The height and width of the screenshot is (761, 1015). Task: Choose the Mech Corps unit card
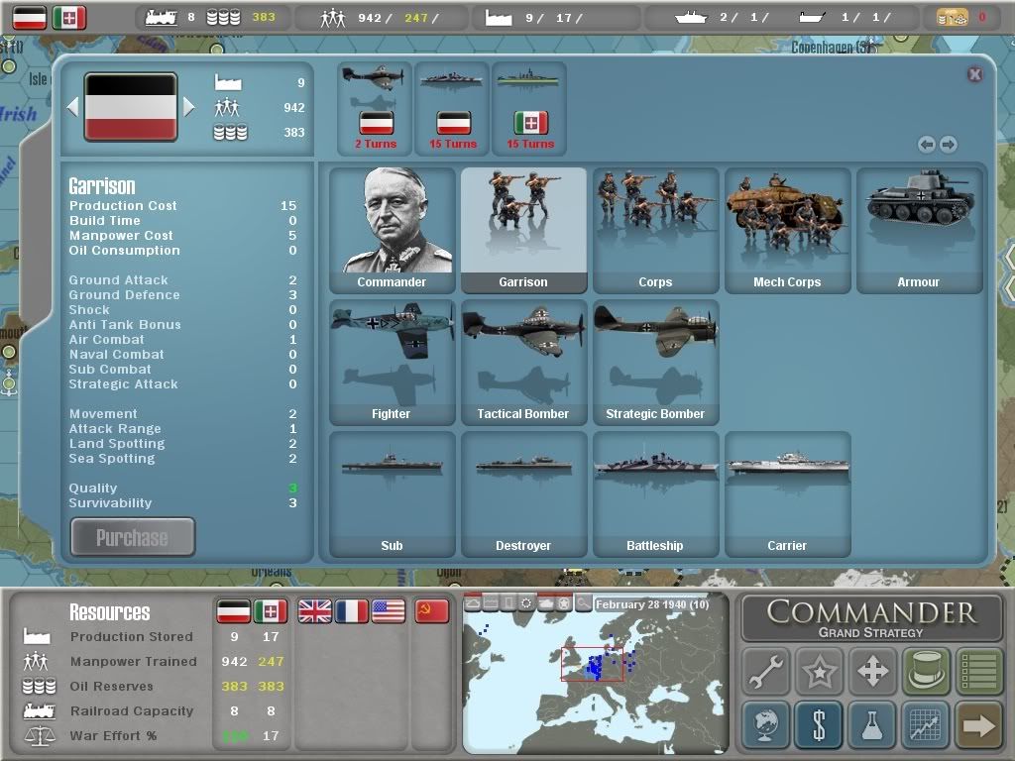click(x=787, y=230)
